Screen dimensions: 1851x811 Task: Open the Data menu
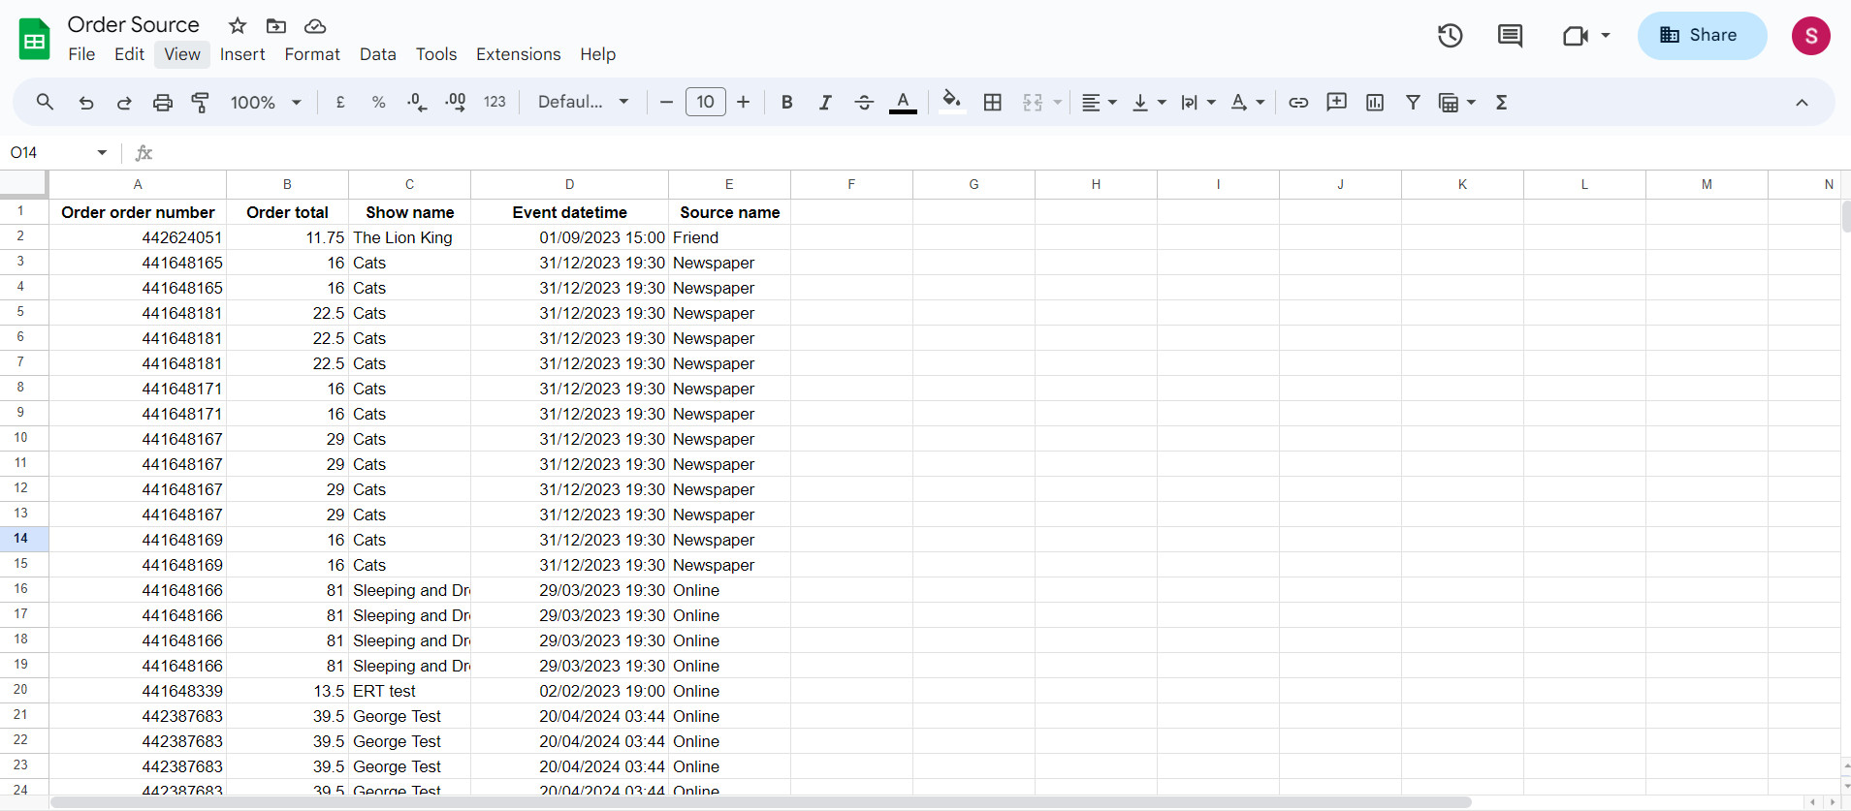(377, 54)
